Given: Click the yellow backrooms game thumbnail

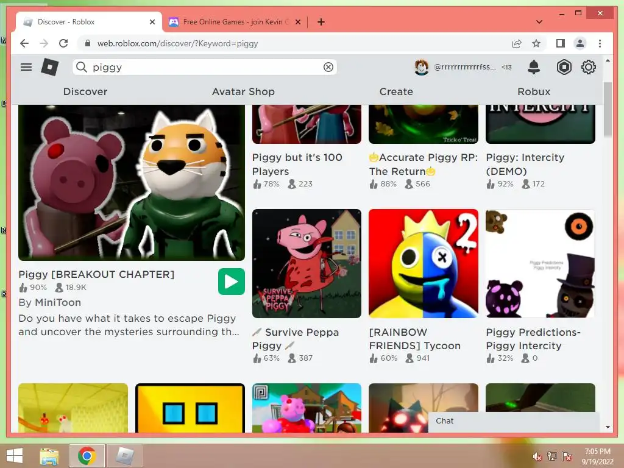Looking at the screenshot, I should coord(73,408).
